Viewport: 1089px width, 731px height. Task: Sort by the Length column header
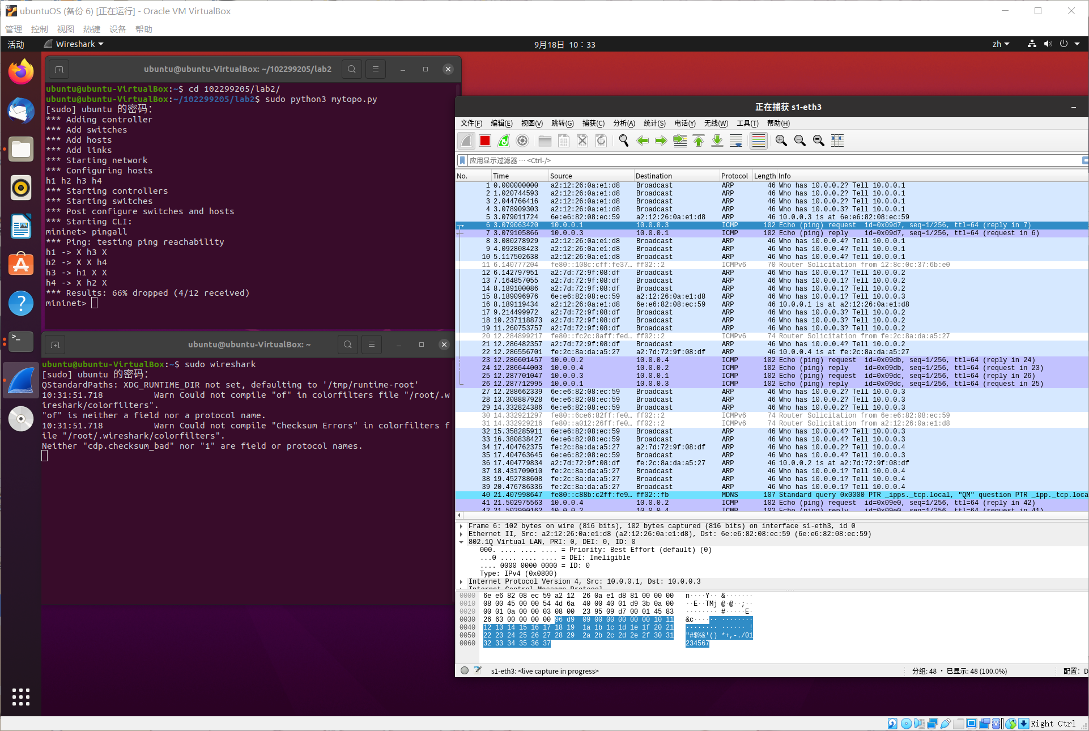(764, 176)
